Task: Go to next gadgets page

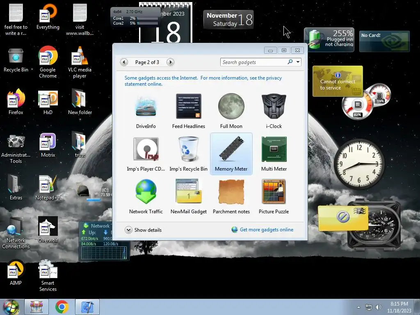Action: coord(170,62)
